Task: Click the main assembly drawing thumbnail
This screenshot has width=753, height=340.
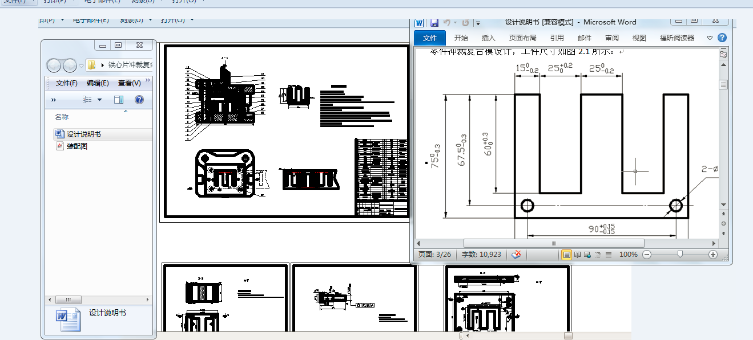Action: tap(286, 132)
